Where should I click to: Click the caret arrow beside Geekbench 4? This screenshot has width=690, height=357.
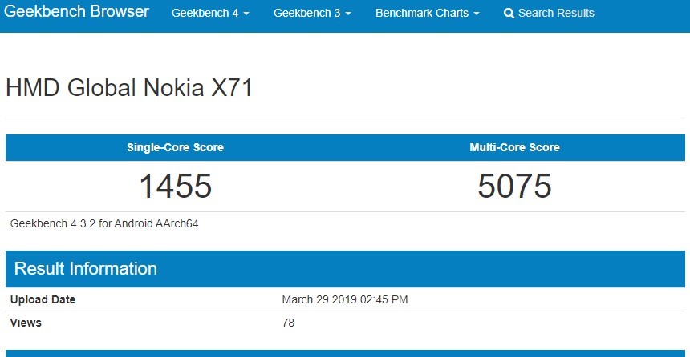point(246,14)
